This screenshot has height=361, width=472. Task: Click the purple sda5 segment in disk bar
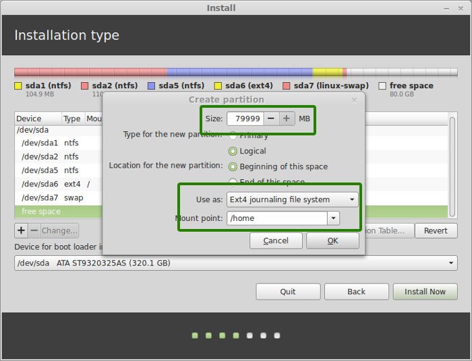click(x=239, y=71)
